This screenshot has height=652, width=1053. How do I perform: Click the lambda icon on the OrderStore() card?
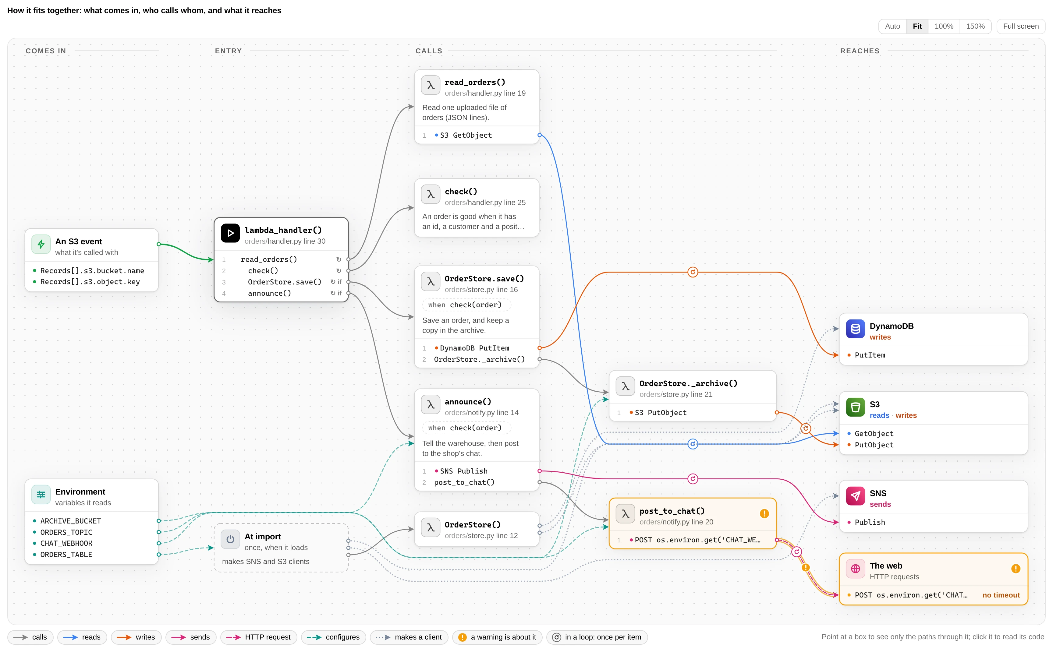(x=431, y=527)
